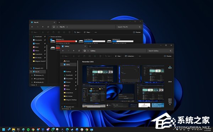213x132 pixels.
Task: Open the Sort dropdown in the Gallery toolbar
Action: [108, 56]
